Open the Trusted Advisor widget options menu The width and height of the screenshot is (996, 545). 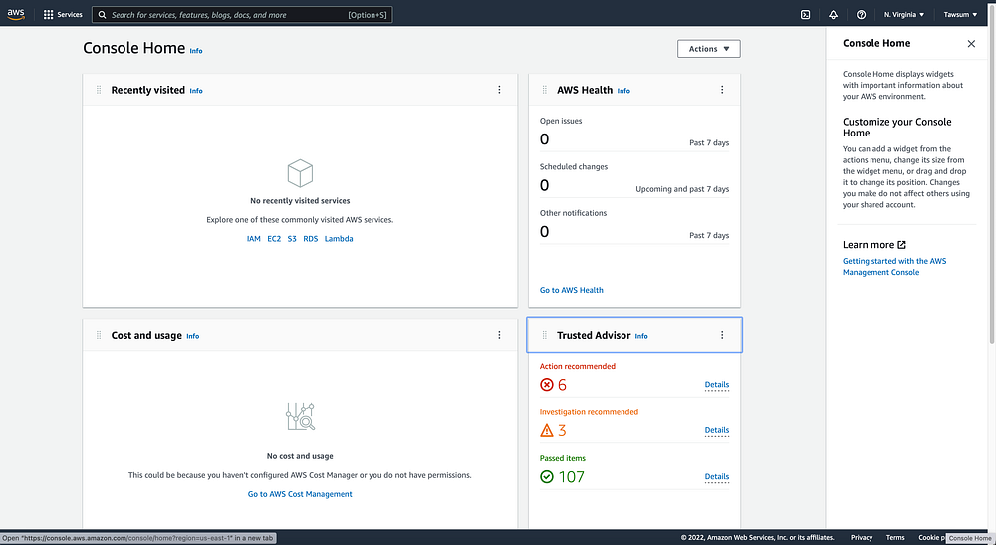(722, 335)
